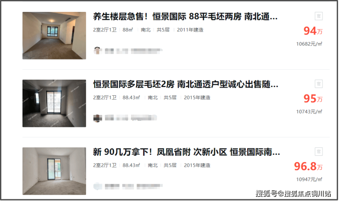This screenshot has width=339, height=201.
Task: Open listing titled 养生楼层急售！恒景国际
Action: point(185,16)
